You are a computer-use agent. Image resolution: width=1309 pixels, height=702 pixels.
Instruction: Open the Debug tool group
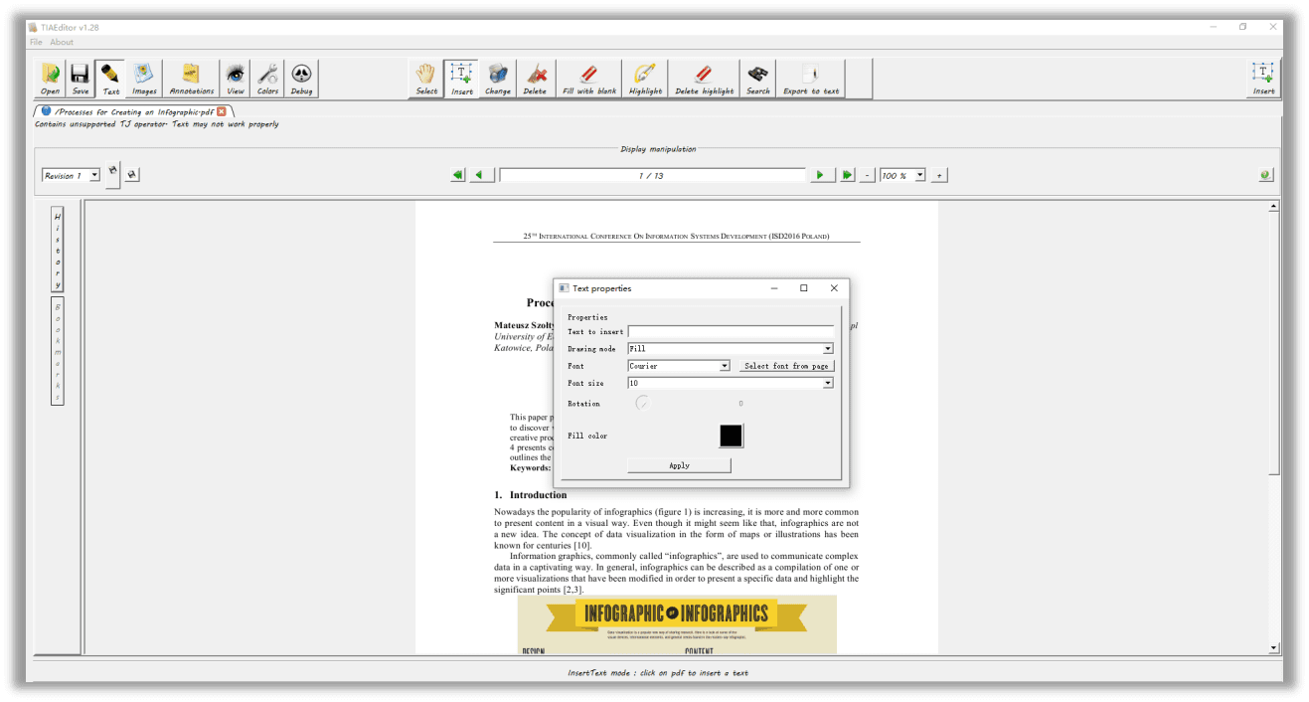[301, 79]
